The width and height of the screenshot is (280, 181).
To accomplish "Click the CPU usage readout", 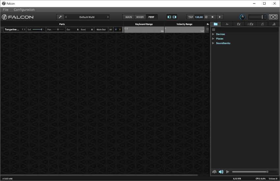I will click(261, 178).
